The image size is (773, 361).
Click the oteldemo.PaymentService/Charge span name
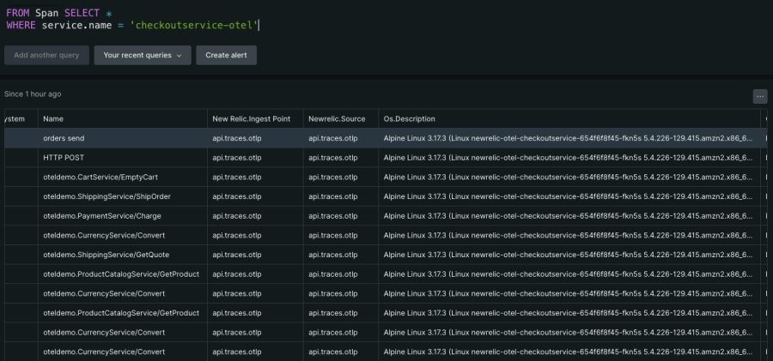pyautogui.click(x=101, y=215)
